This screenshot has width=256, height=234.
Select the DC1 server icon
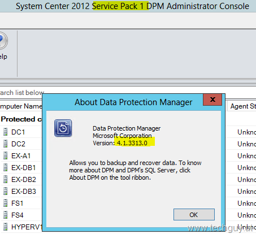pyautogui.click(x=6, y=132)
